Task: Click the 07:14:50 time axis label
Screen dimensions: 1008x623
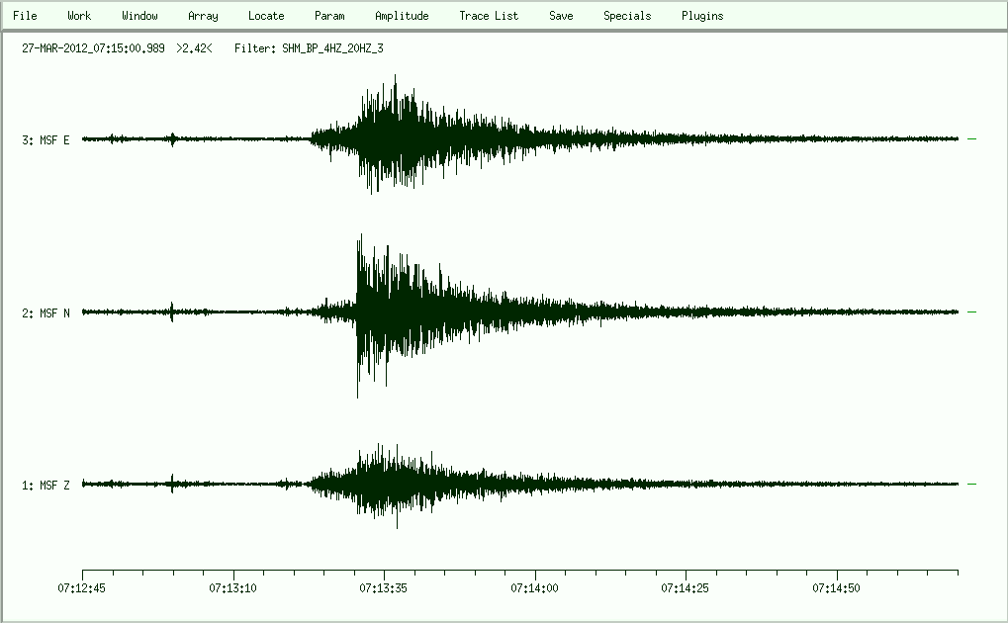Action: click(837, 588)
